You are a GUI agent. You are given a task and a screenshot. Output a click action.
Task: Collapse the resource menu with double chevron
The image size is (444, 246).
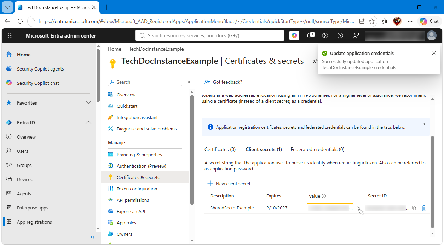coord(189,82)
